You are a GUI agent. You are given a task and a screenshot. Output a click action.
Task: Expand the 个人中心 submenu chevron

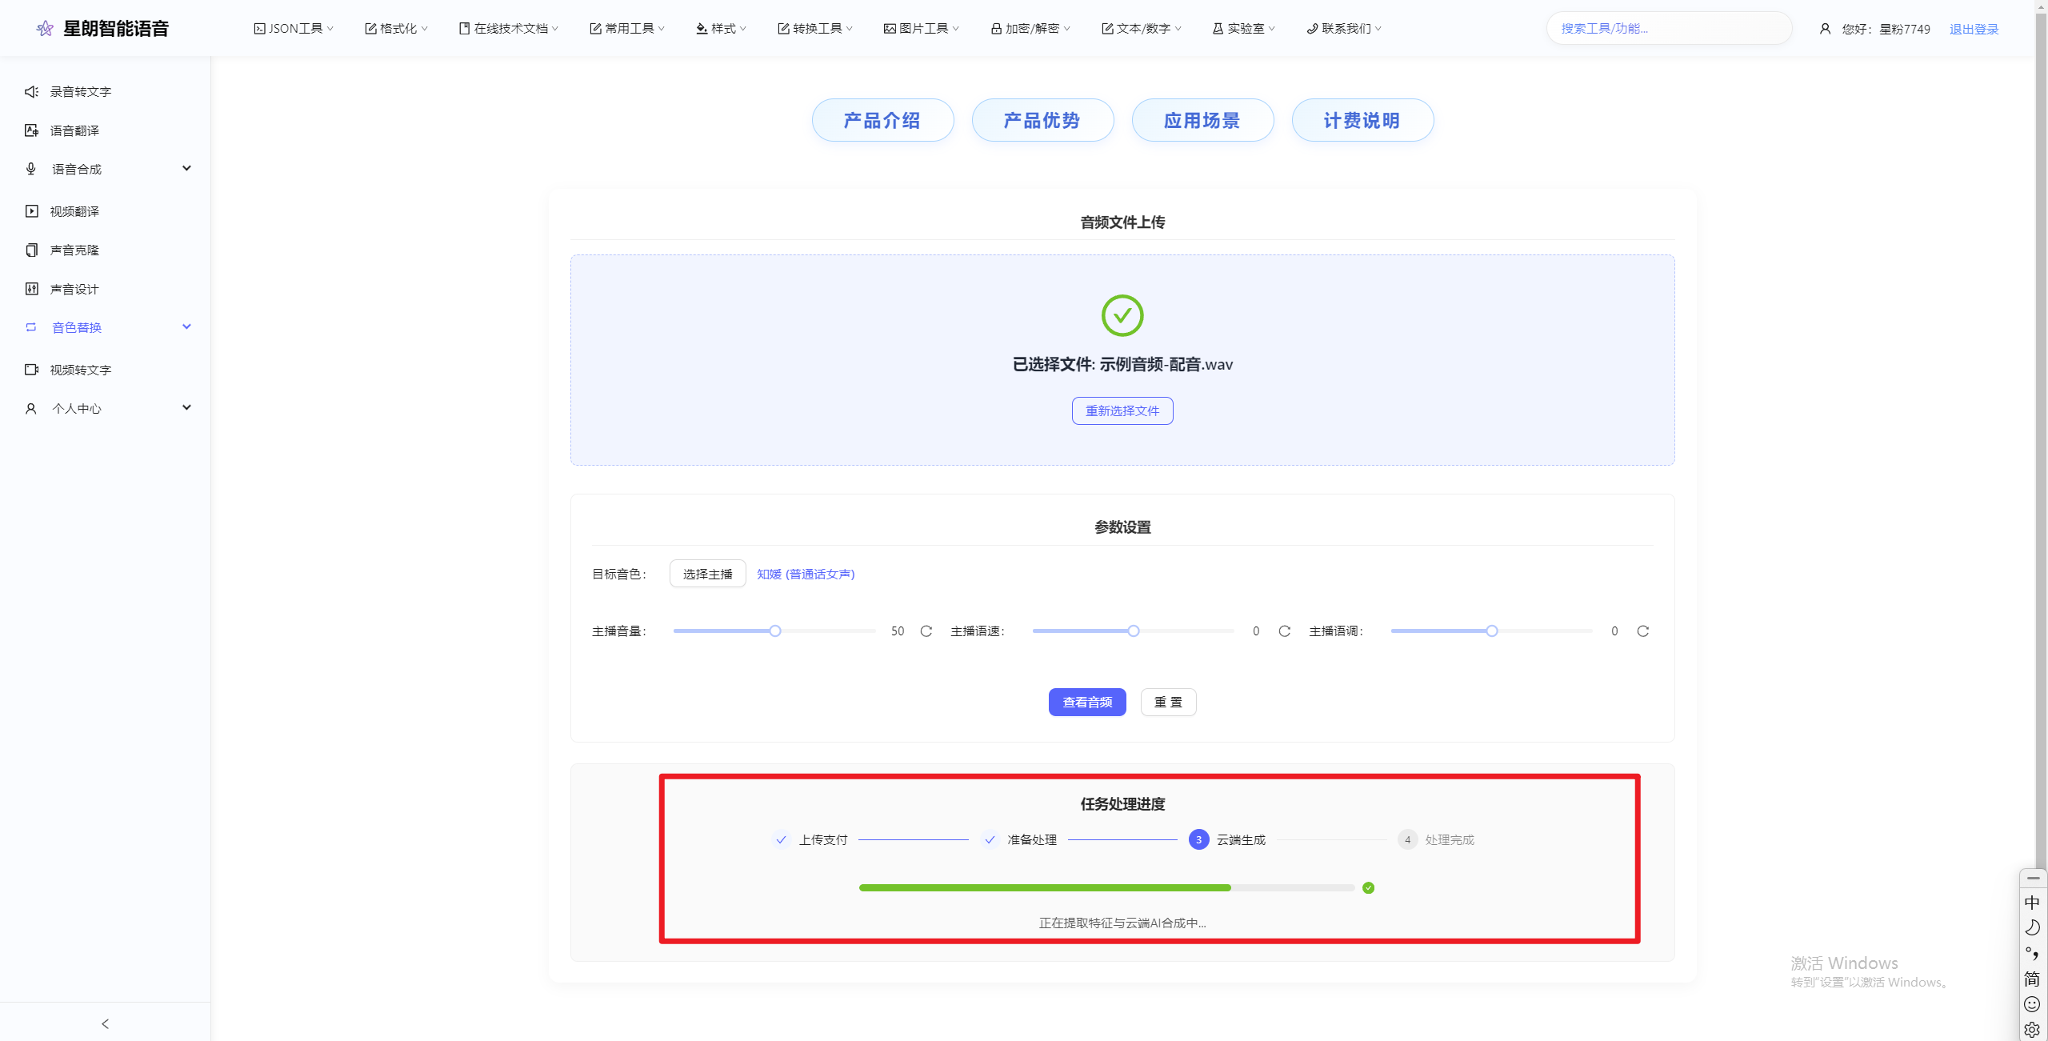tap(186, 408)
